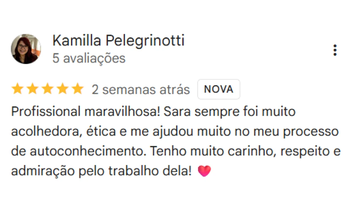Screen dimensions: 355x213
Task: Click the first gold star icon
Action: pyautogui.click(x=17, y=89)
